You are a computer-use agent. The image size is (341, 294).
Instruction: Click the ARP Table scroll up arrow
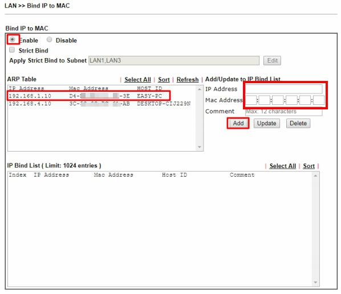[200, 89]
